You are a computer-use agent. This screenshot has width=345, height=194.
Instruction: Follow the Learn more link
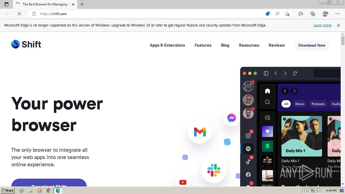click(322, 25)
